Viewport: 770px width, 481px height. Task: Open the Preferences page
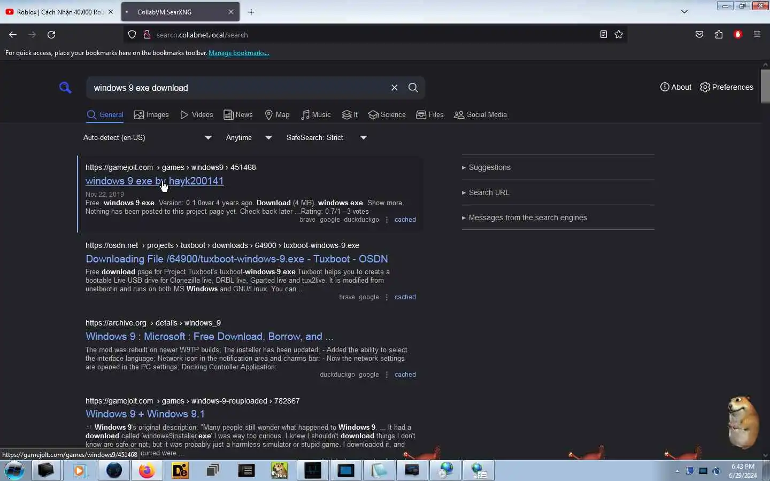(x=726, y=87)
